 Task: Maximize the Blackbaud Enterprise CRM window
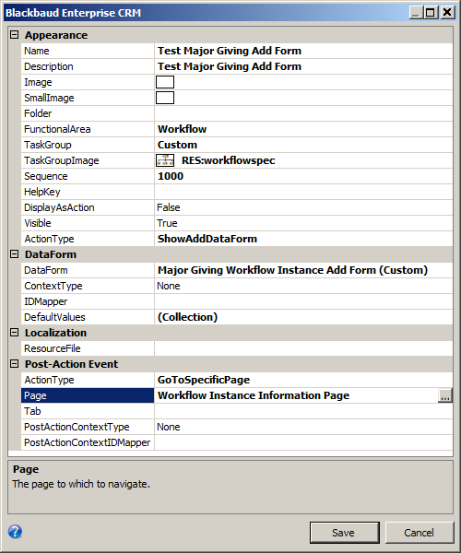point(431,13)
